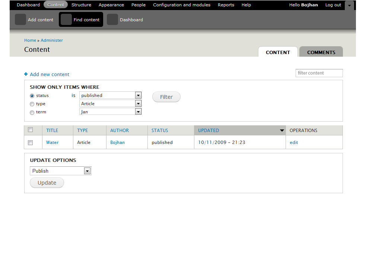The width and height of the screenshot is (366, 257).
Task: Click the icon beside Find content
Action: point(66,19)
